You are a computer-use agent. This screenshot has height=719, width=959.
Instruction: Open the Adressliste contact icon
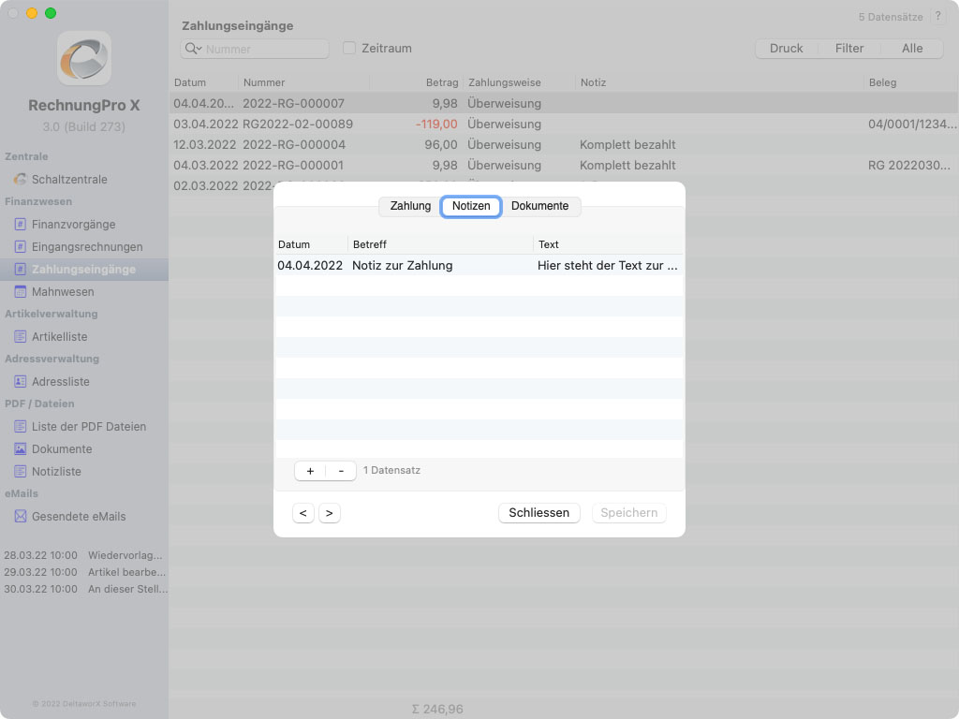pyautogui.click(x=20, y=382)
